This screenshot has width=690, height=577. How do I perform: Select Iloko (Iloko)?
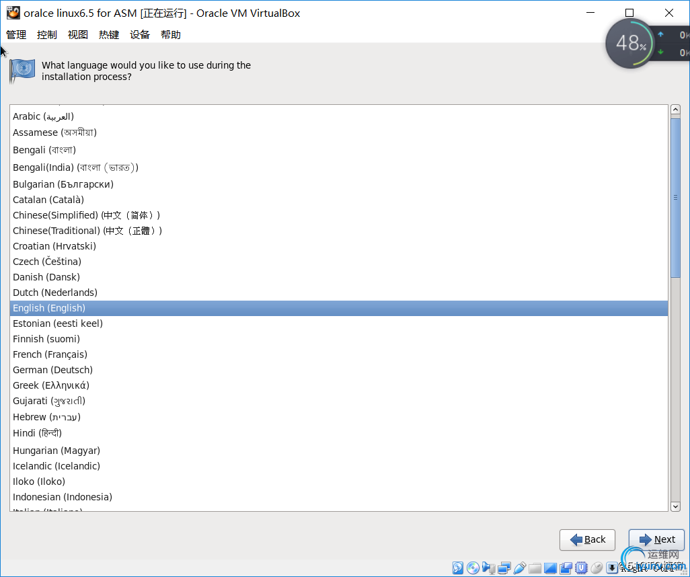[339, 482]
